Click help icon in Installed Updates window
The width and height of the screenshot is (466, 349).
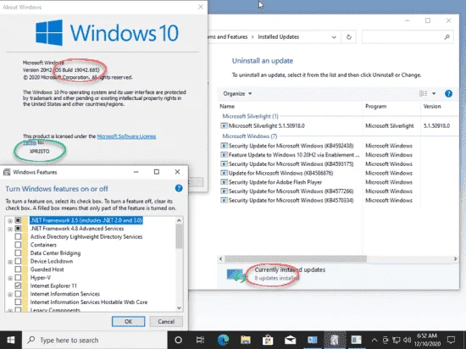448,94
